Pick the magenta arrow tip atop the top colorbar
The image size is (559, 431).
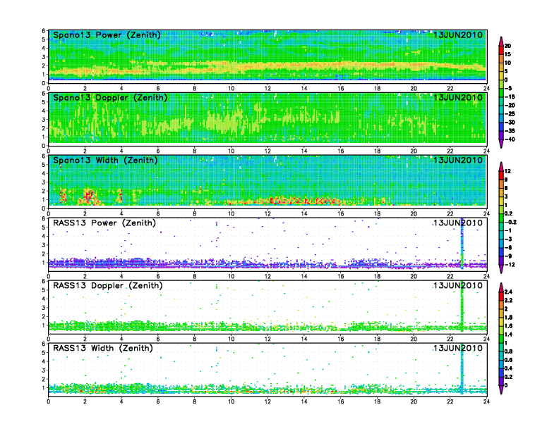(501, 42)
